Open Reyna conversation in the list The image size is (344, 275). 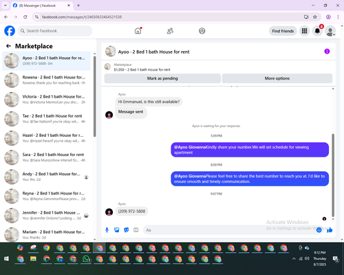[47, 196]
